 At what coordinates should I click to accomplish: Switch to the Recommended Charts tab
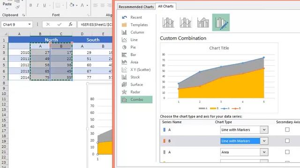[x=136, y=7]
